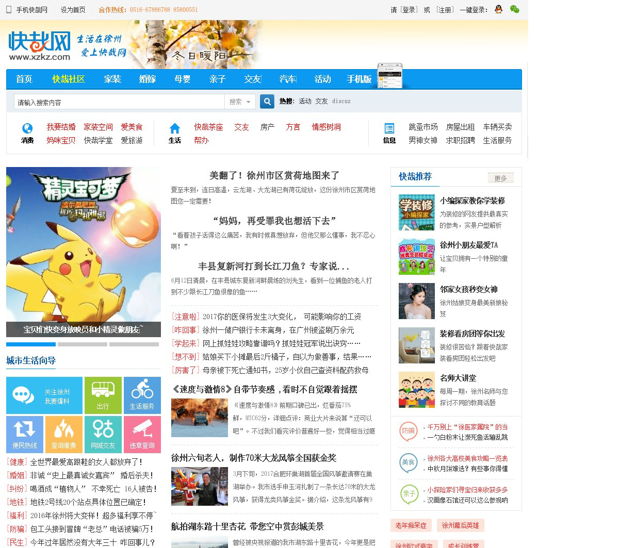This screenshot has width=619, height=548.
Task: Open the 生活服务 bicycle tile
Action: pyautogui.click(x=142, y=395)
